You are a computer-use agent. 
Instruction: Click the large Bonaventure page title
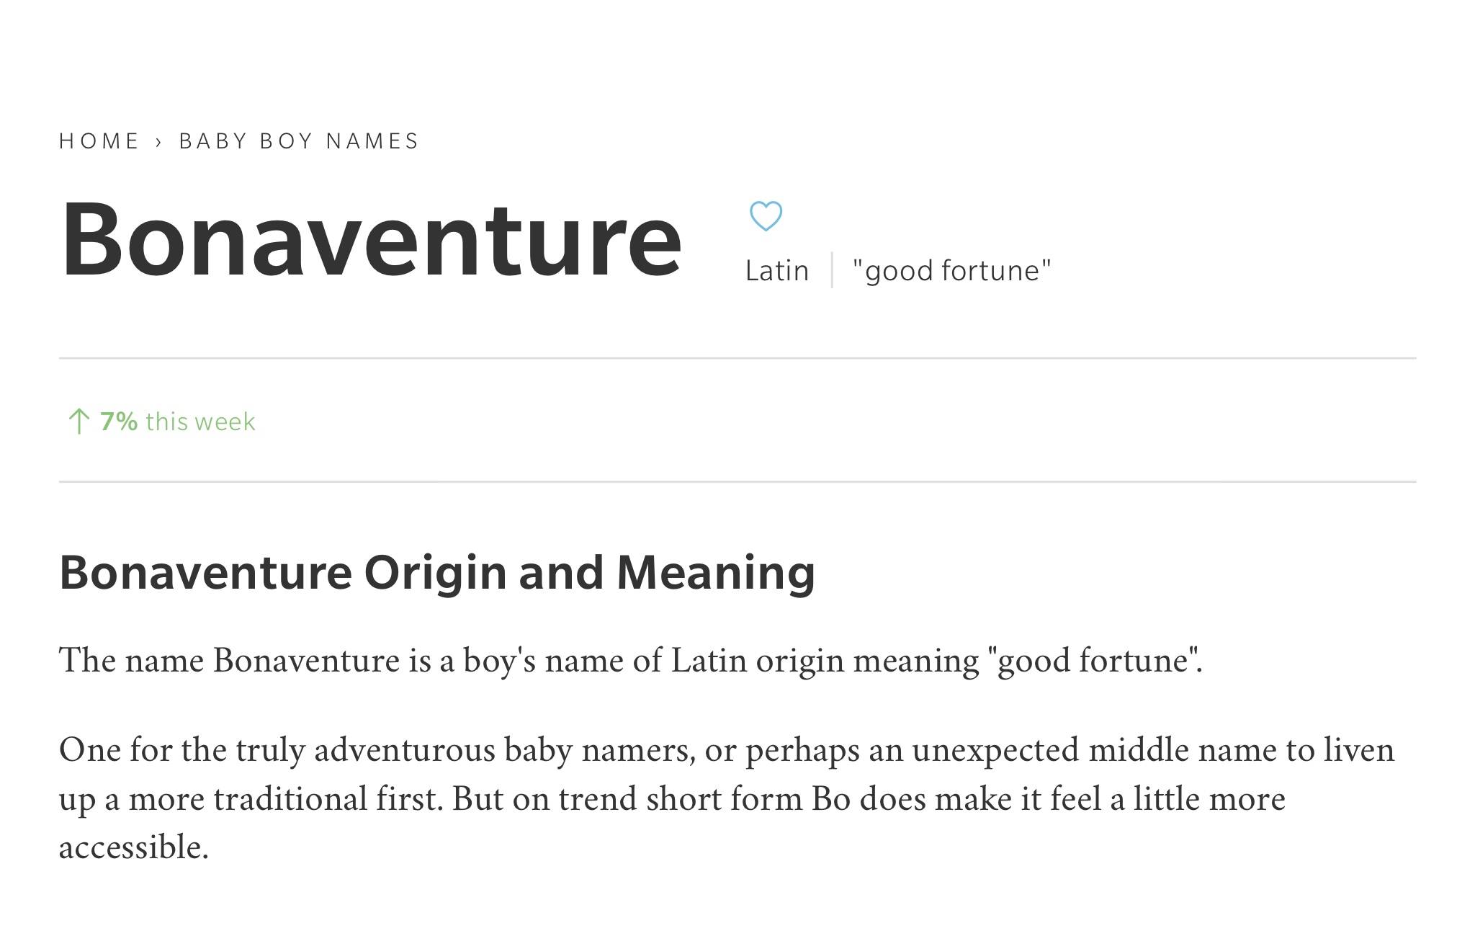[x=371, y=239]
